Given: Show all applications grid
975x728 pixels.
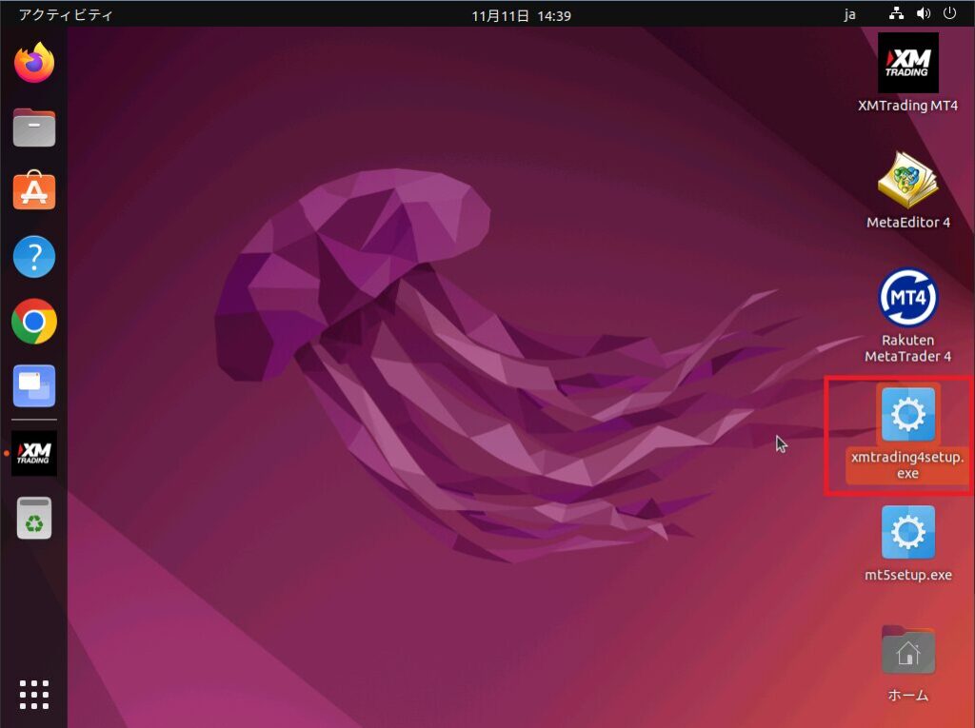Looking at the screenshot, I should tap(34, 695).
